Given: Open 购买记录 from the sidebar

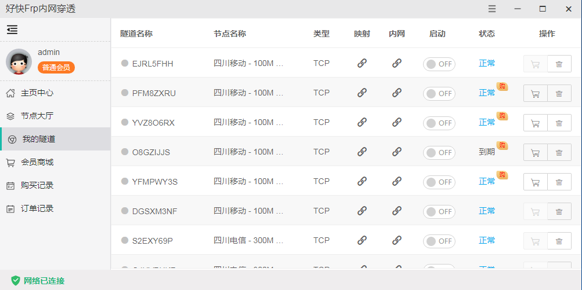Looking at the screenshot, I should click(37, 185).
